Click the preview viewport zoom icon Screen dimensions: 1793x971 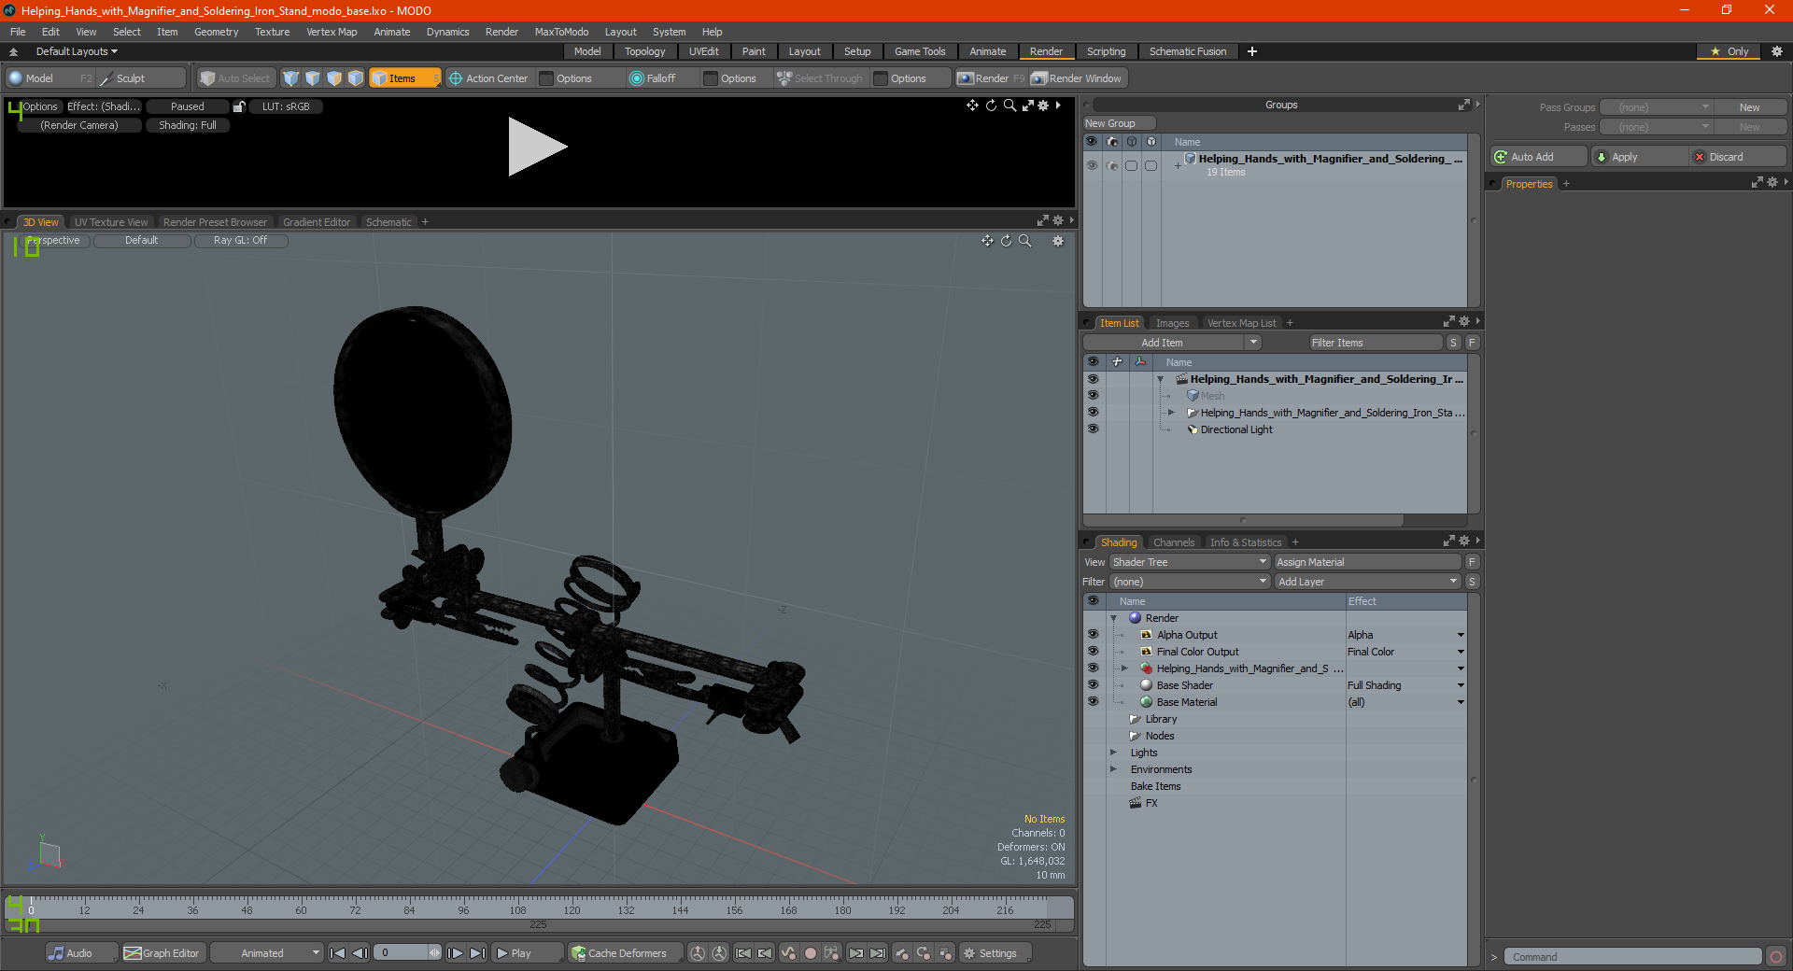1009,106
